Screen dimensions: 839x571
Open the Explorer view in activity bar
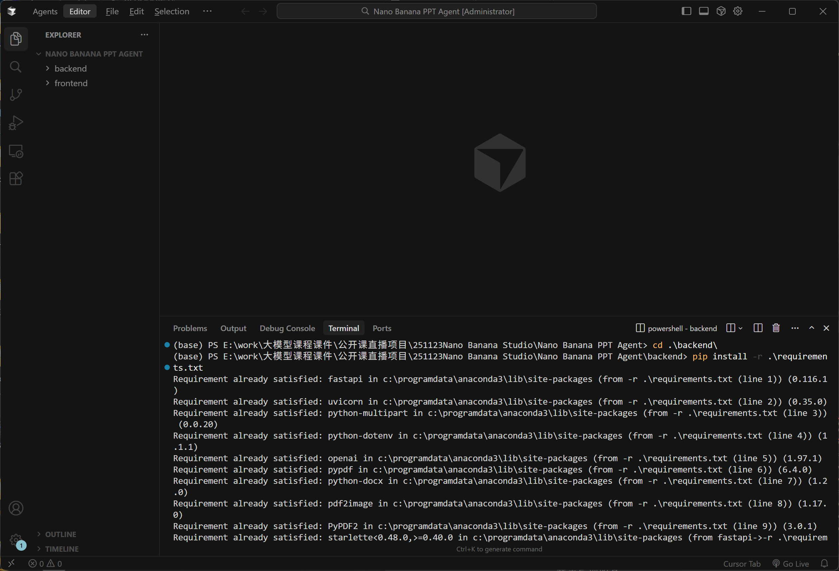click(x=16, y=39)
